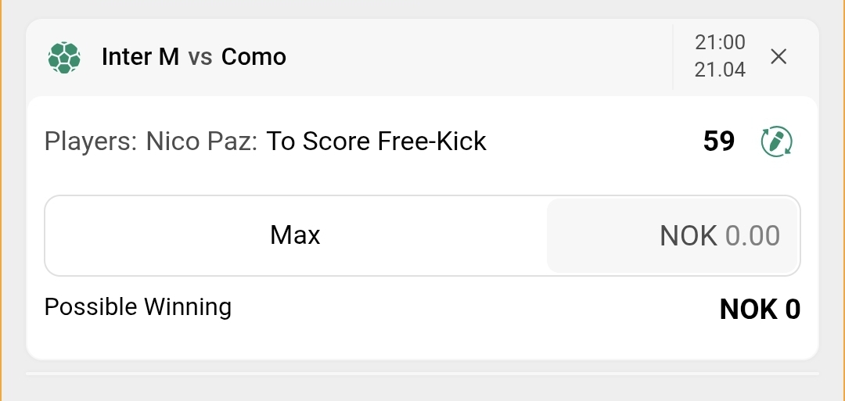Click the NOK currency label in stake field
This screenshot has width=845, height=401.
689,235
